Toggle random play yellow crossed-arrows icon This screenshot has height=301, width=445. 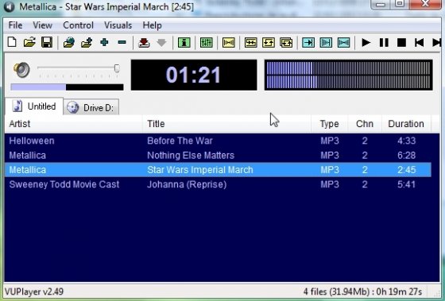tap(251, 43)
